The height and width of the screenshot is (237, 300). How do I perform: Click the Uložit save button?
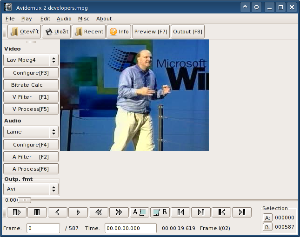(56, 32)
